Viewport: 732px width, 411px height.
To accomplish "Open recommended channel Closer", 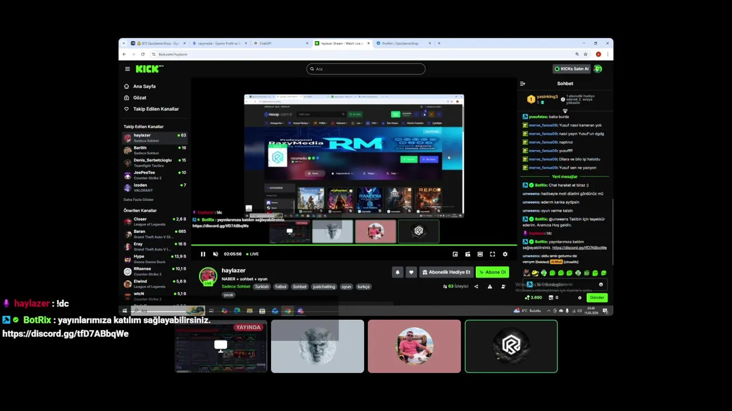I will coord(155,221).
